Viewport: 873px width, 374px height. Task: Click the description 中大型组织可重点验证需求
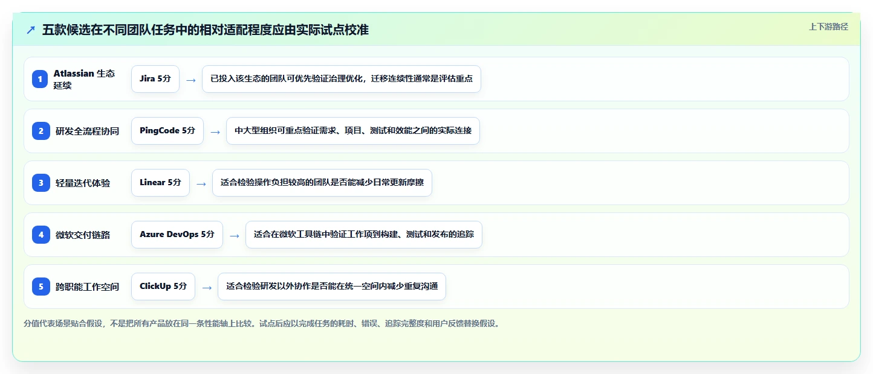(x=353, y=131)
